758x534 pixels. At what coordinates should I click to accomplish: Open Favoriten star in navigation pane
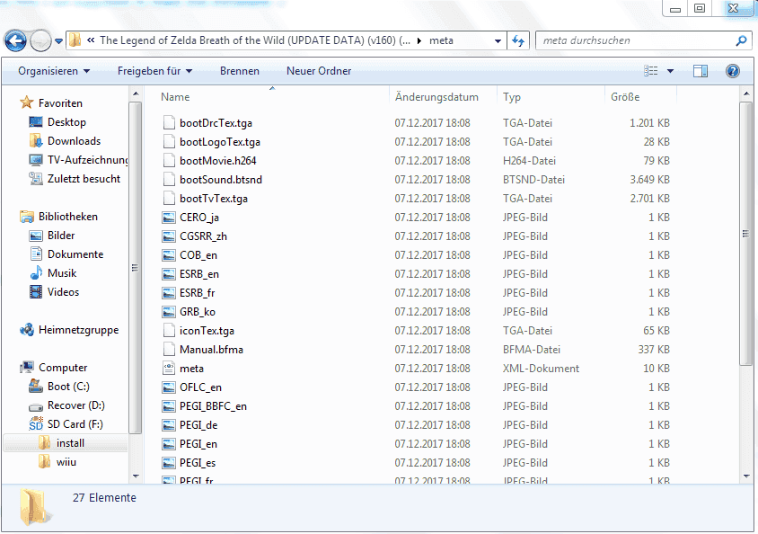26,102
